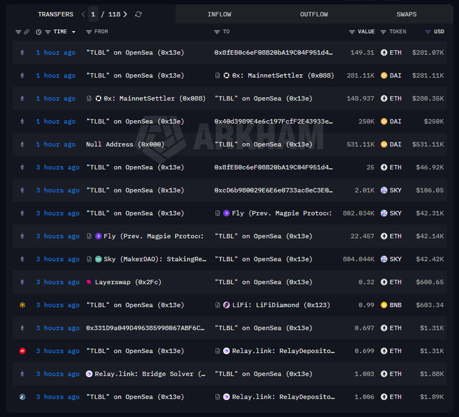Sort by the USD column header

pyautogui.click(x=439, y=32)
